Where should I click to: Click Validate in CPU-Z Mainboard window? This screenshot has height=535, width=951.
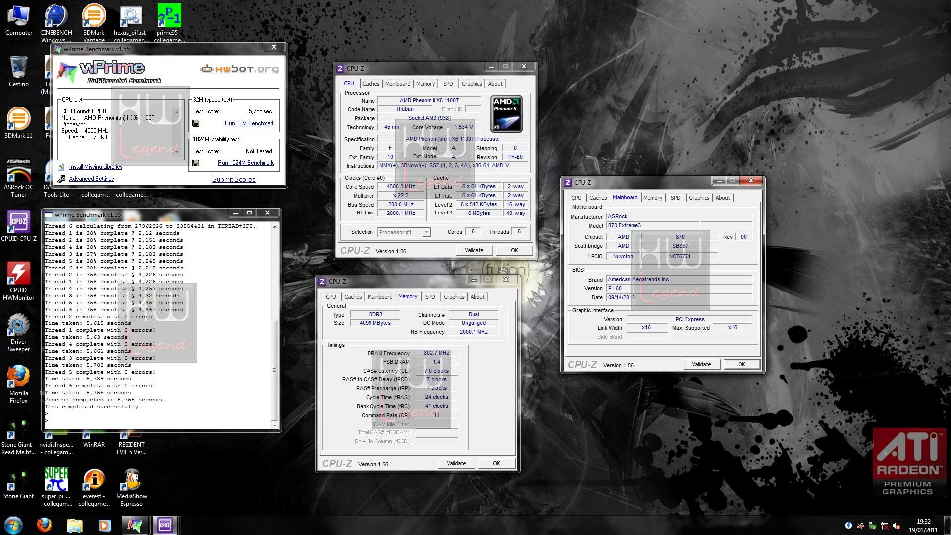click(701, 364)
